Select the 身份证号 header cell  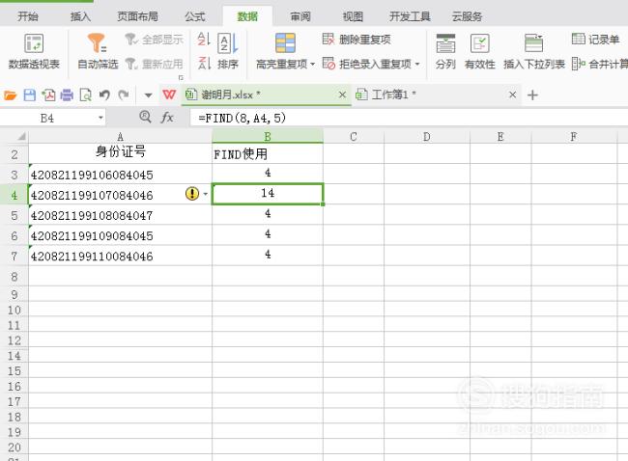click(x=120, y=153)
